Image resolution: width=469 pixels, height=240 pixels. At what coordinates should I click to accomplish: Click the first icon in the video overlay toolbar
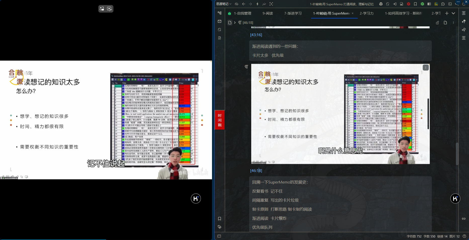pyautogui.click(x=102, y=9)
